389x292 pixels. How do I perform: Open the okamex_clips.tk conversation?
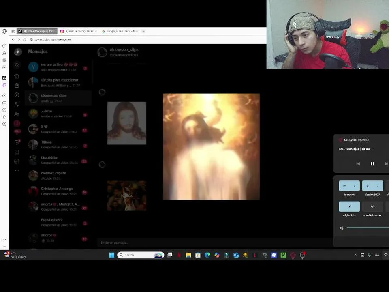pyautogui.click(x=58, y=176)
